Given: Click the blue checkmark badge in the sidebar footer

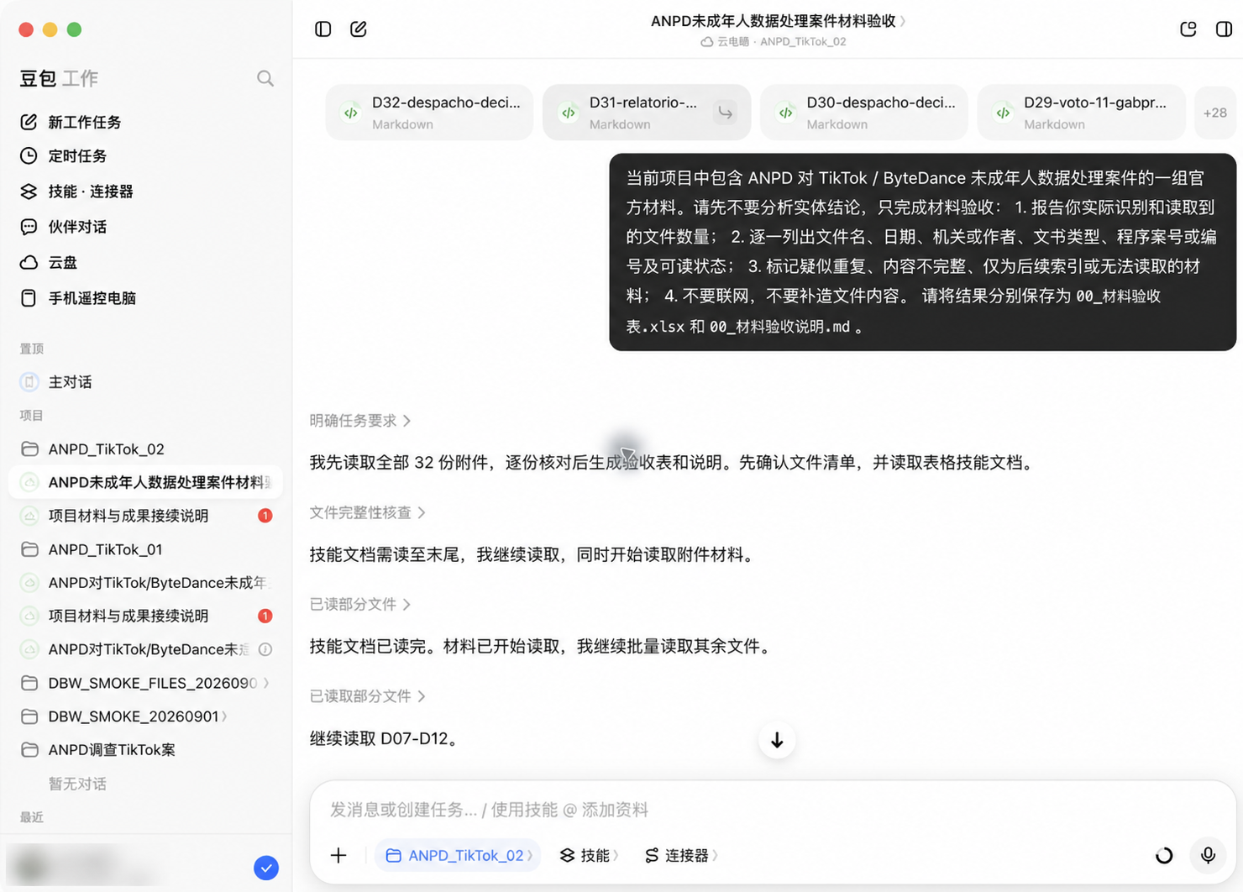Looking at the screenshot, I should 266,868.
